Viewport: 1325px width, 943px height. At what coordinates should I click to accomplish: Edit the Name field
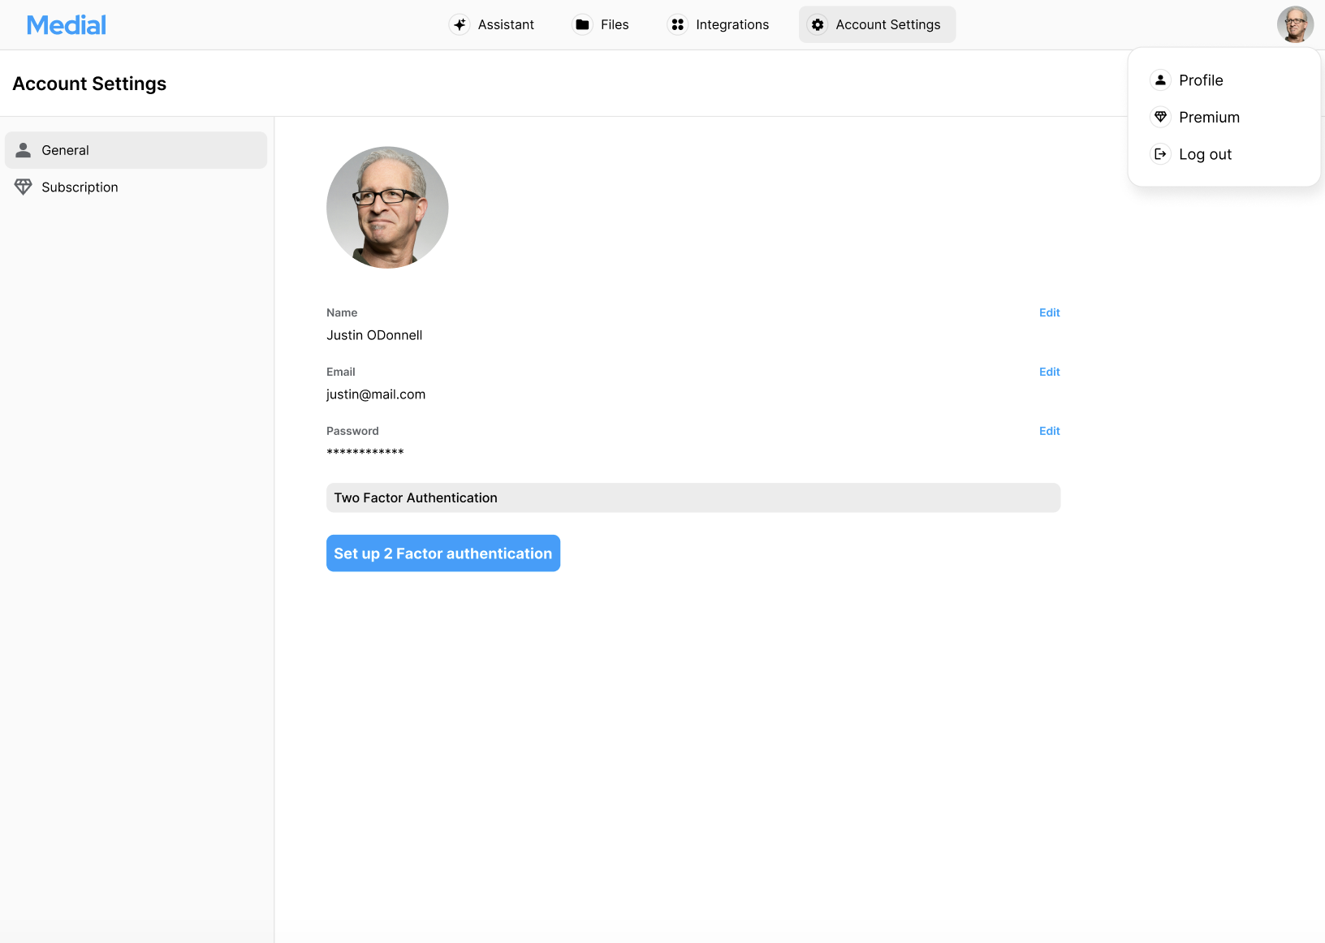point(1049,313)
